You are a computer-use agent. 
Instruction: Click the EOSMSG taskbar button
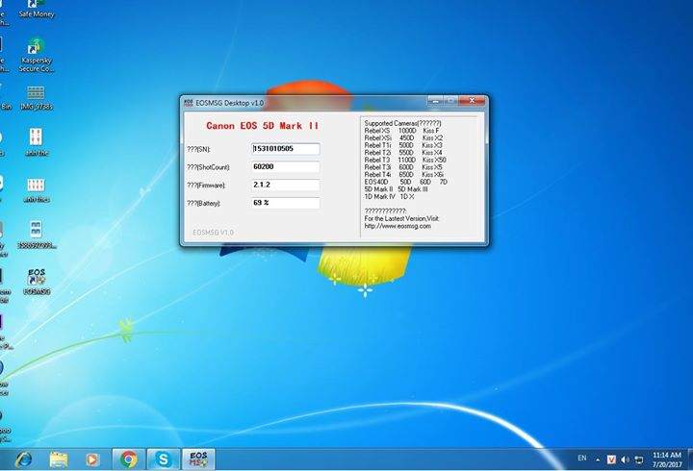198,459
